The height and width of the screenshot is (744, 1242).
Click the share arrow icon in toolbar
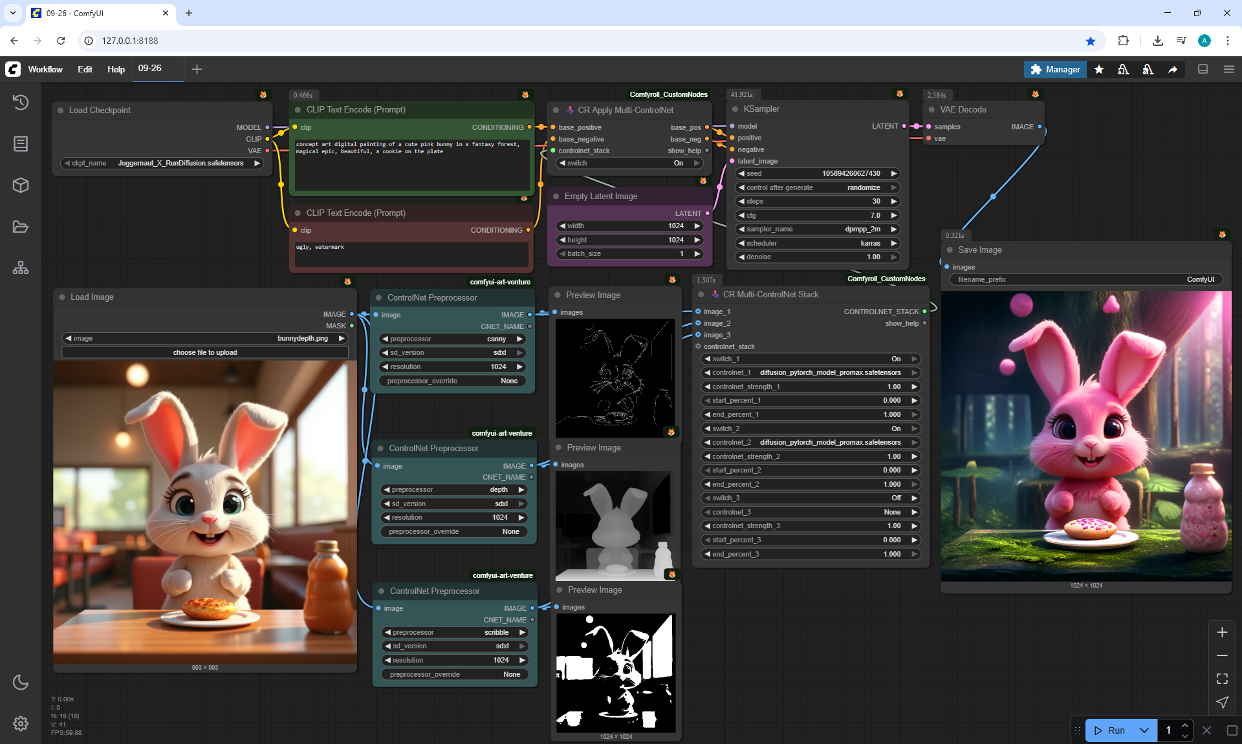click(x=1172, y=69)
